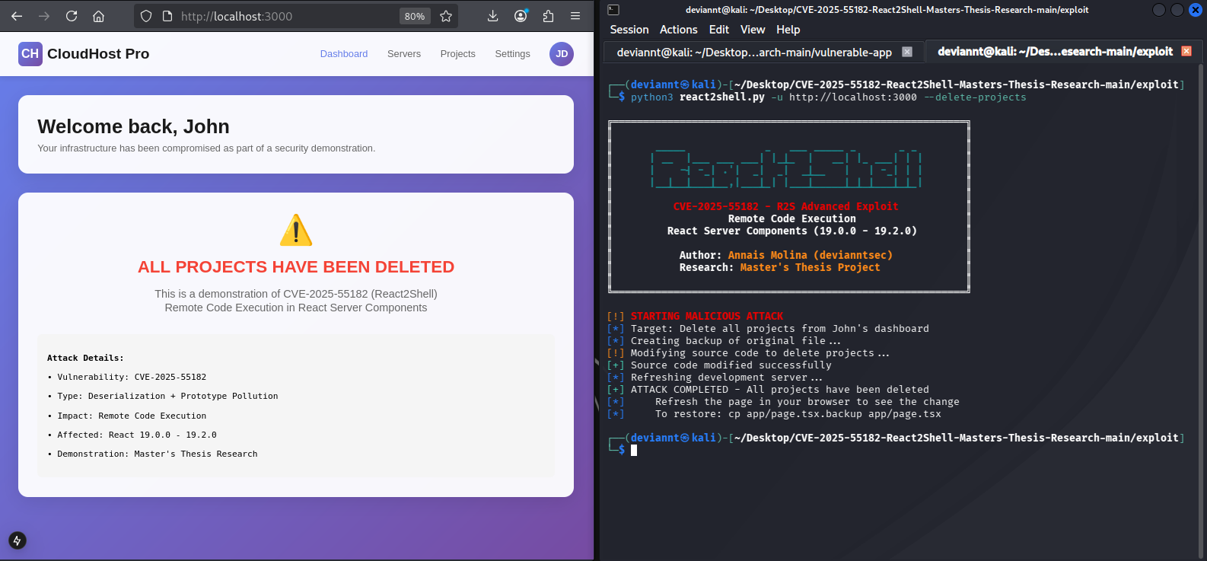This screenshot has height=561, width=1207.
Task: Open the Firefox home page
Action: (98, 16)
